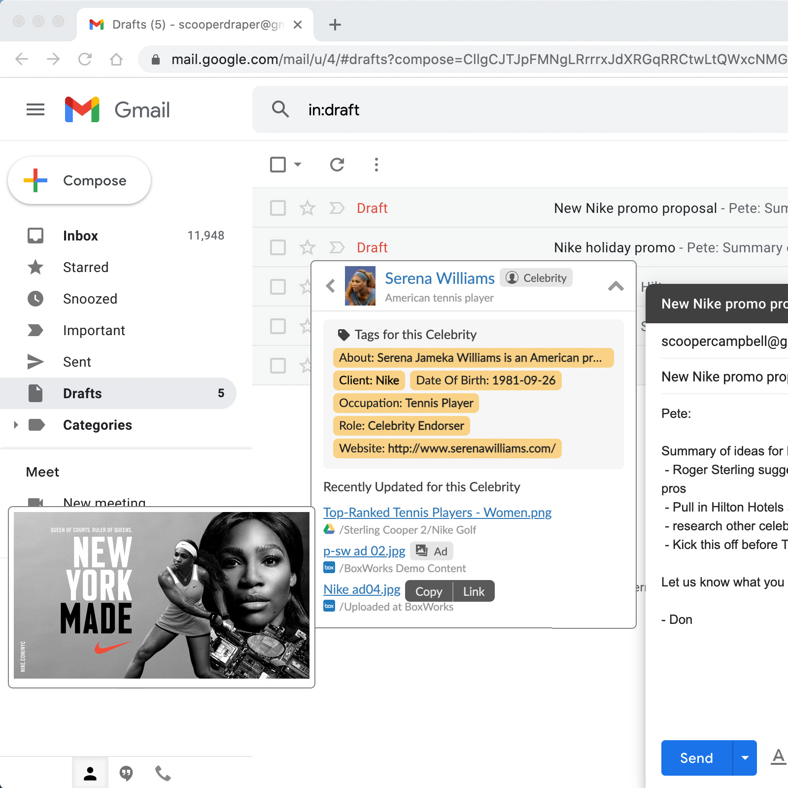This screenshot has height=788, width=788.
Task: Click the Serena Williams name link
Action: pyautogui.click(x=440, y=278)
